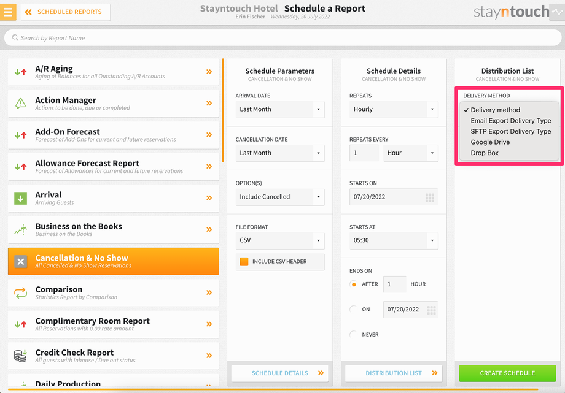Select the Never radio button
565x393 pixels.
pyautogui.click(x=354, y=335)
